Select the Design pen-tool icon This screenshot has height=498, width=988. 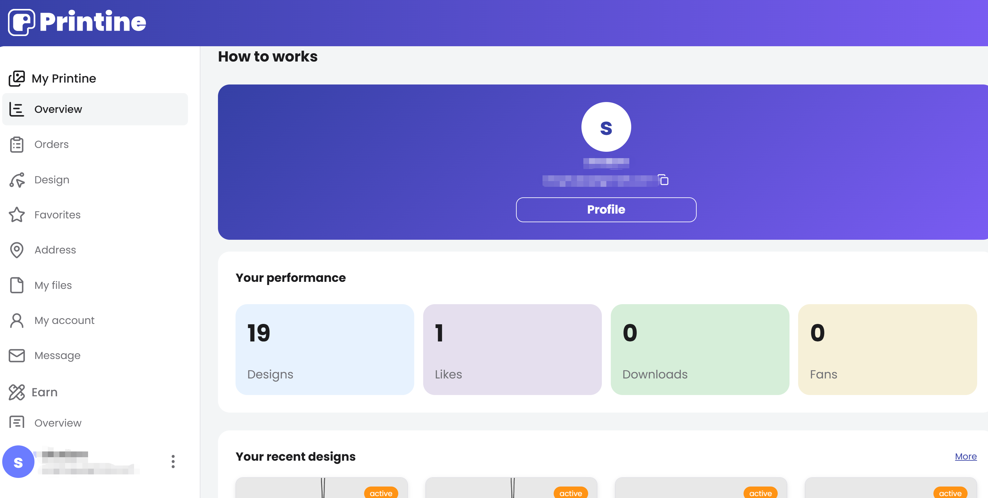(x=17, y=180)
